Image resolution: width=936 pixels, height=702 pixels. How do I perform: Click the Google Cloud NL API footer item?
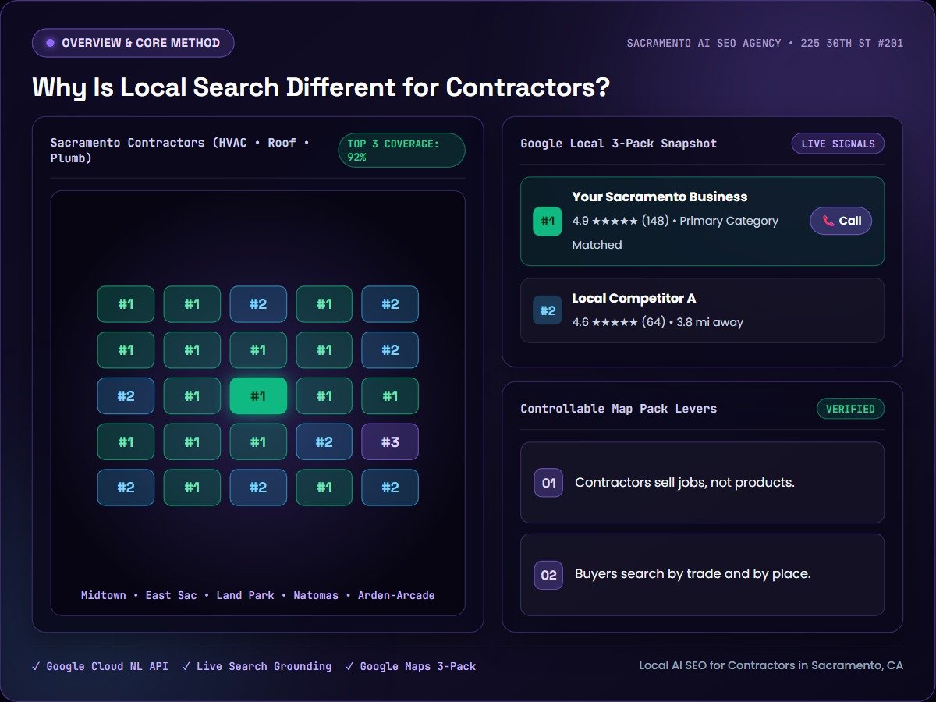[100, 666]
